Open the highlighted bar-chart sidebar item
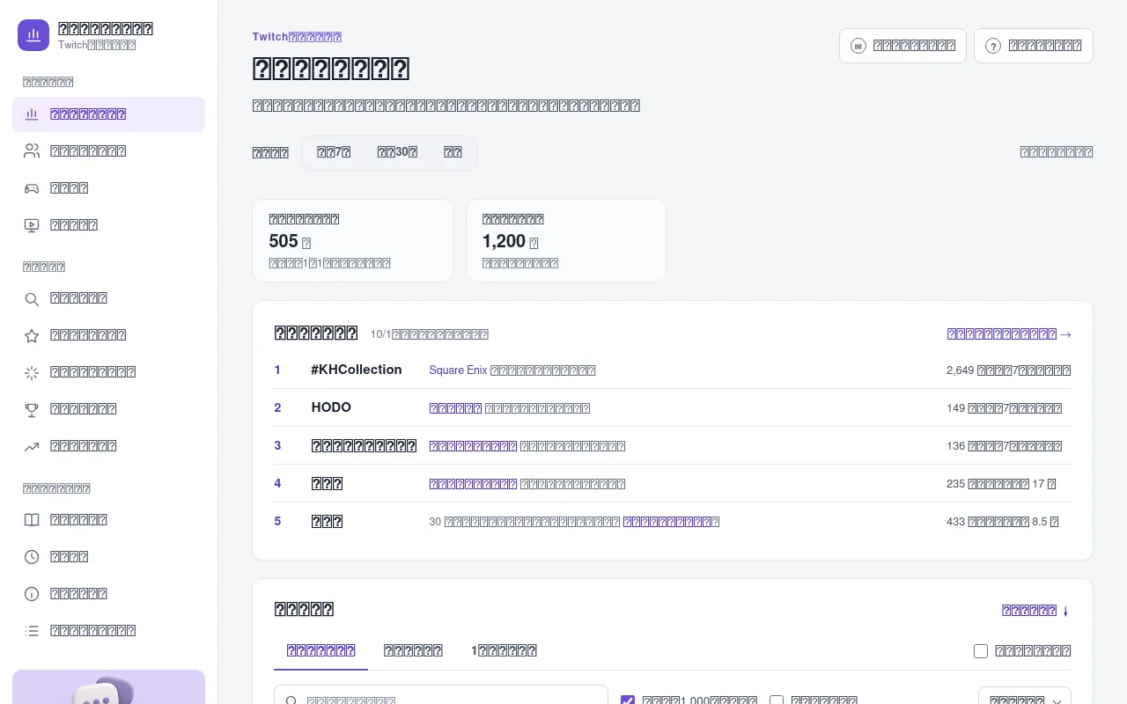The image size is (1127, 704). click(x=108, y=114)
